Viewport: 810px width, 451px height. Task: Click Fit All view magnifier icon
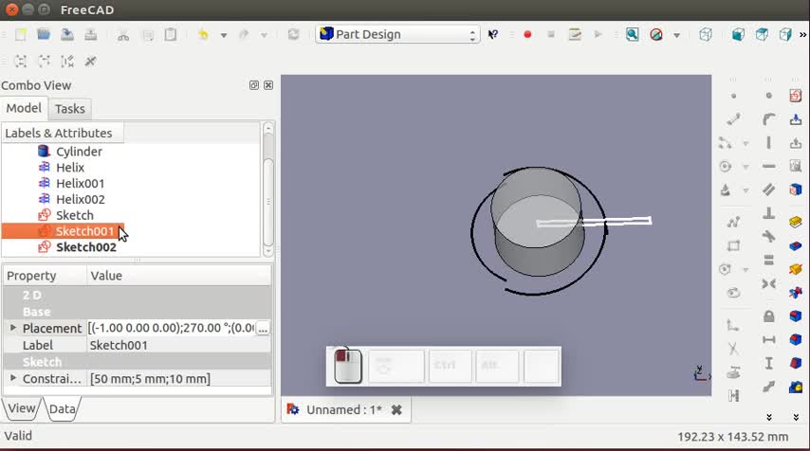633,34
